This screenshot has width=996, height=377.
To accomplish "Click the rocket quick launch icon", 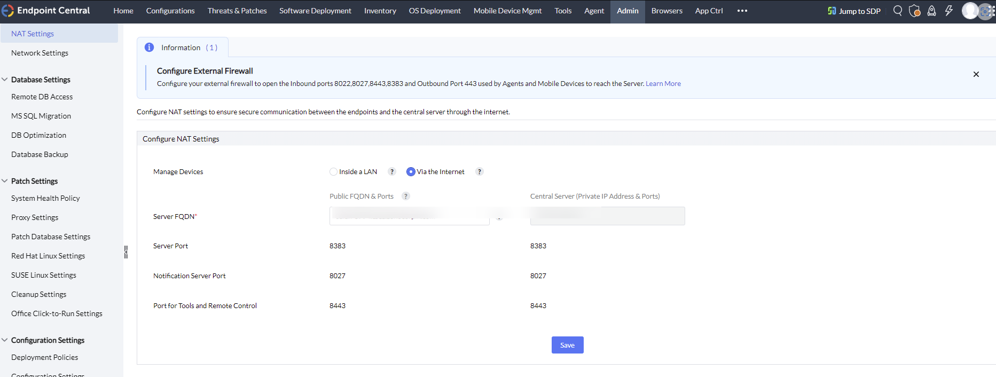I will [x=931, y=11].
